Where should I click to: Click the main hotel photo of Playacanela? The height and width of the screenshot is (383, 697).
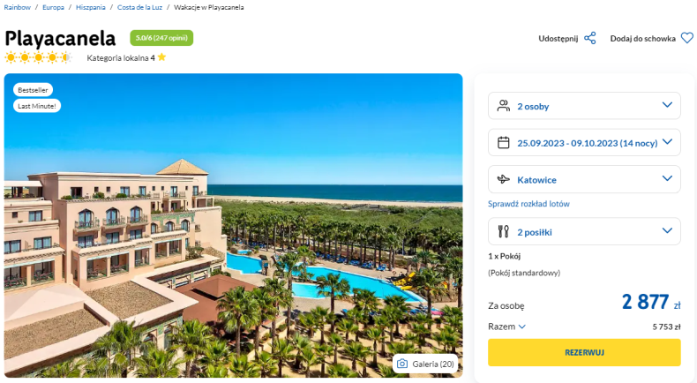tap(234, 226)
